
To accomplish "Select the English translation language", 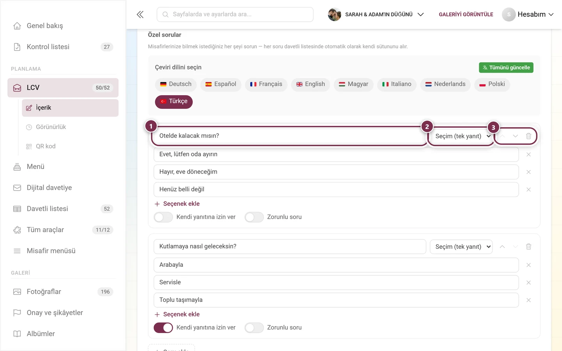I will (x=311, y=84).
